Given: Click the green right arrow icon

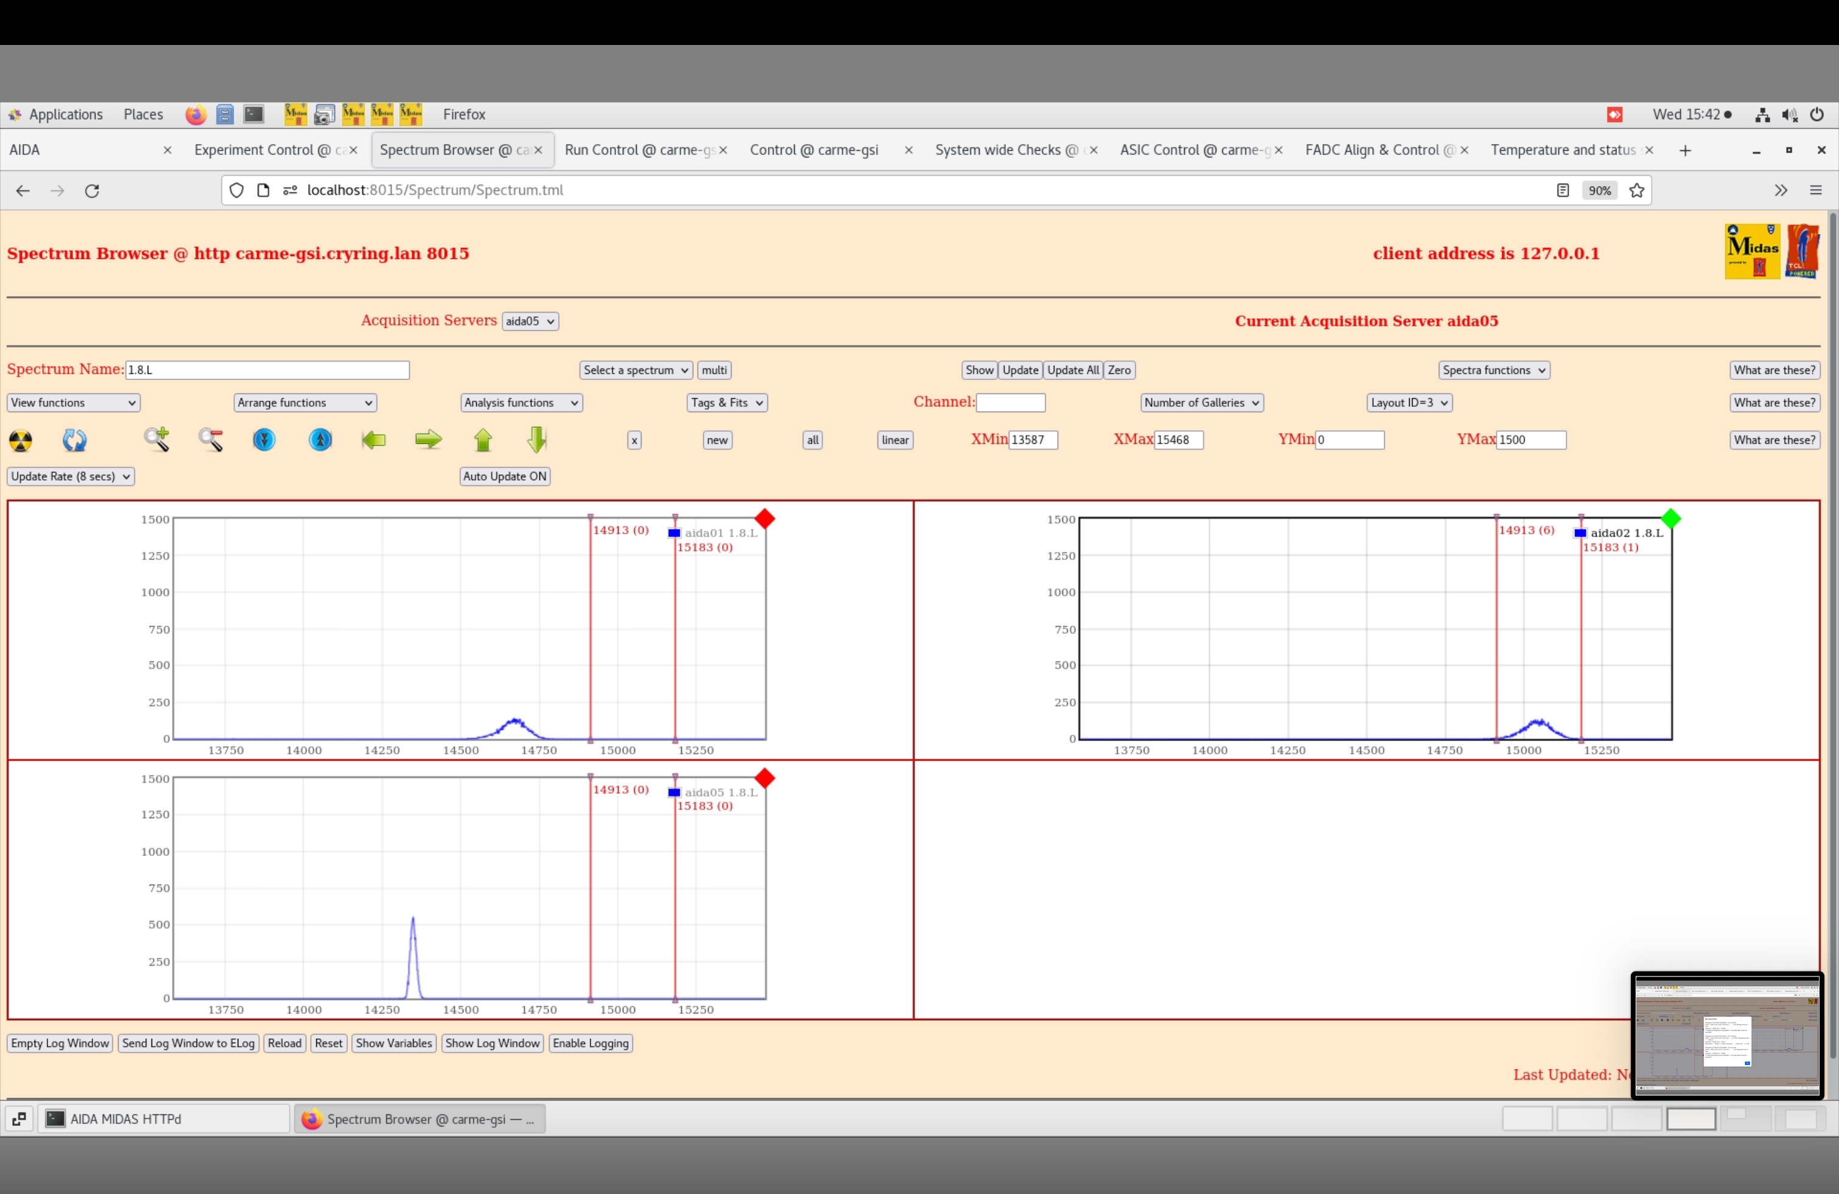Looking at the screenshot, I should point(428,440).
